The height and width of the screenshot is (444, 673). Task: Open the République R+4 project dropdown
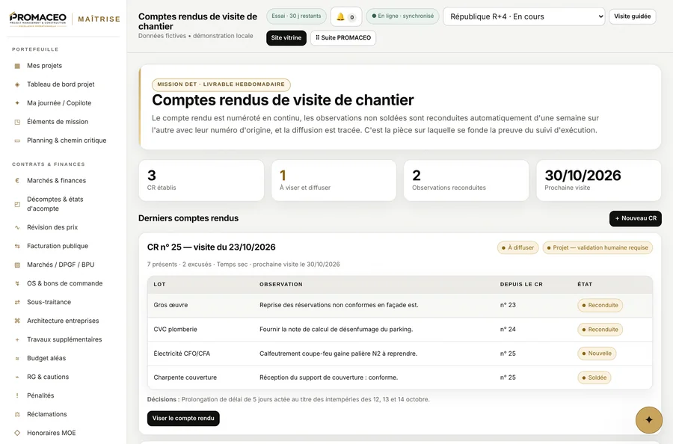click(x=523, y=16)
